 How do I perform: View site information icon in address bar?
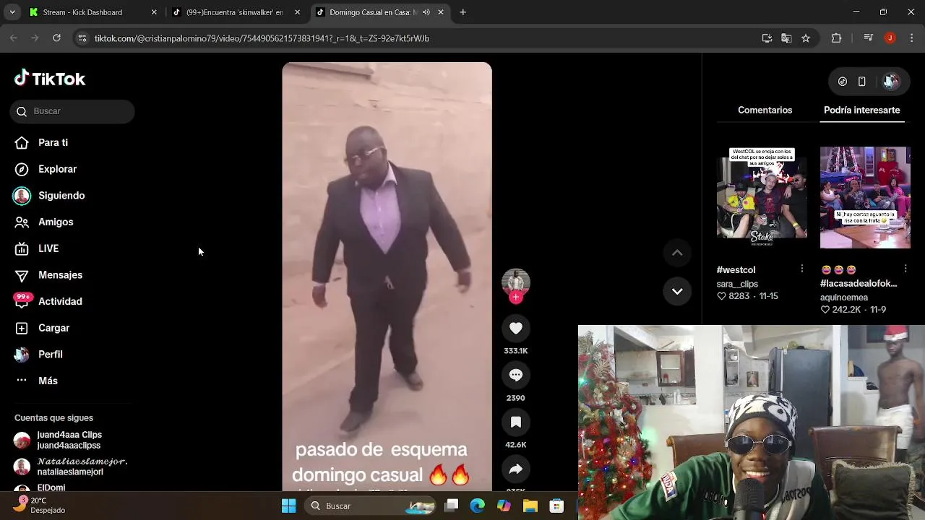coord(82,38)
